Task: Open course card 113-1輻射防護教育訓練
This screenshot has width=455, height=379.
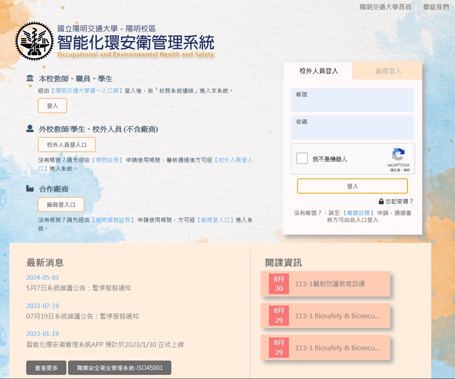Action: [x=325, y=284]
